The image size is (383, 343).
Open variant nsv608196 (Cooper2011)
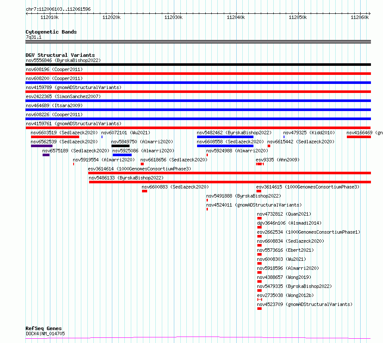(54, 69)
